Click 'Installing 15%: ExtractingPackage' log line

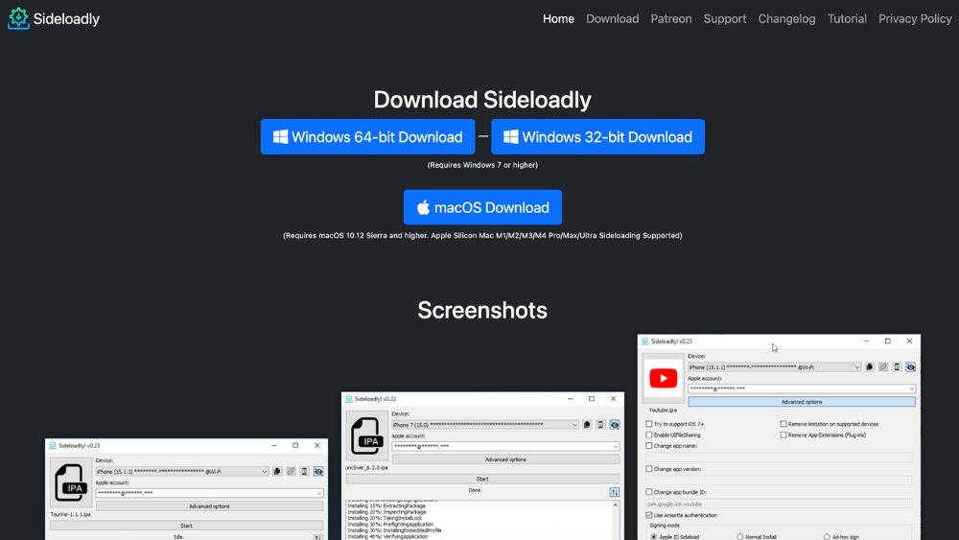click(386, 506)
